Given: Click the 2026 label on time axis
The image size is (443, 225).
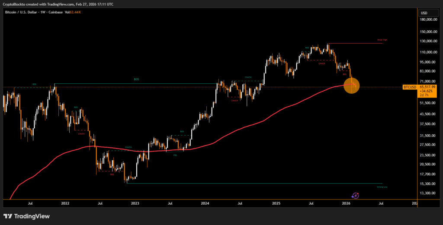Looking at the screenshot, I should click(346, 202).
